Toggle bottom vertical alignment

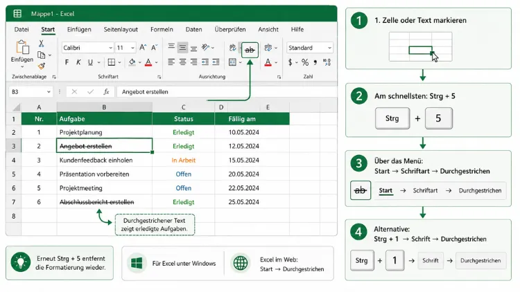point(193,48)
